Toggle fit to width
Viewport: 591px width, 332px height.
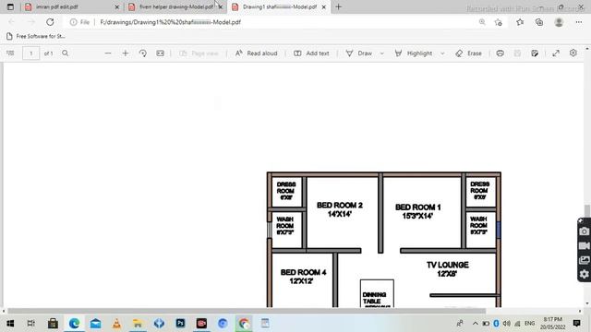160,53
